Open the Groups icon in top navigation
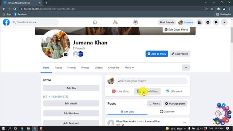The image size is (233, 131). [135, 22]
